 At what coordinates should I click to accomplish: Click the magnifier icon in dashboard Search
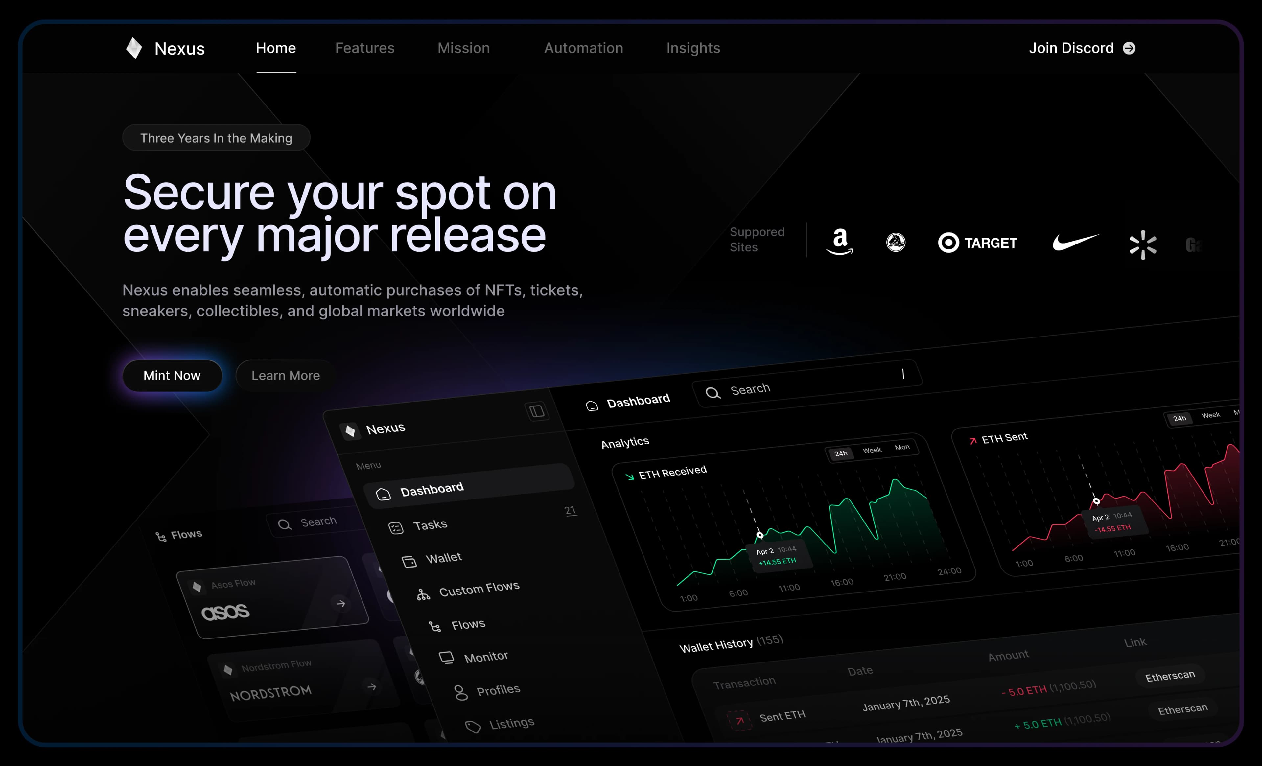(713, 393)
